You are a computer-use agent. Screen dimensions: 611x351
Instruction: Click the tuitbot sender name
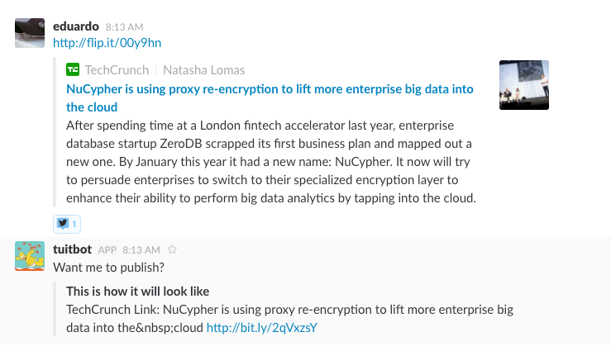[x=72, y=249]
